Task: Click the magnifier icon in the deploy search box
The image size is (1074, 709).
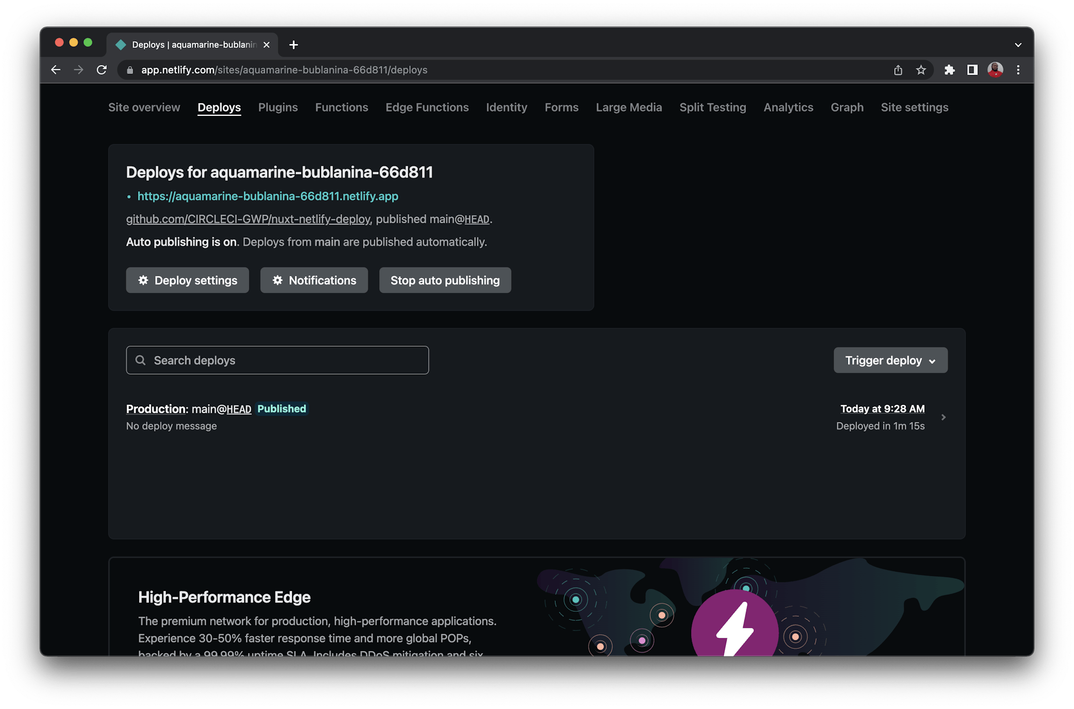Action: point(141,360)
